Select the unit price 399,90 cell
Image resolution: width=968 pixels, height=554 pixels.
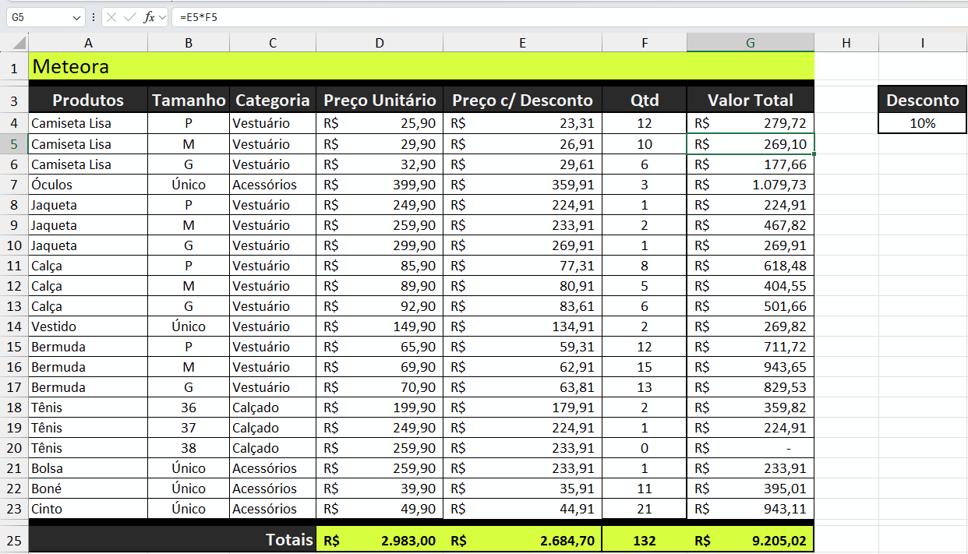(380, 185)
